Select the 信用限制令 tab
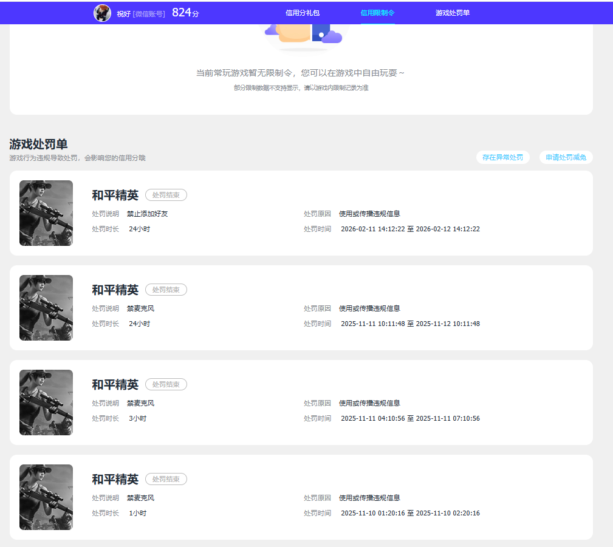This screenshot has width=613, height=547. pos(378,13)
